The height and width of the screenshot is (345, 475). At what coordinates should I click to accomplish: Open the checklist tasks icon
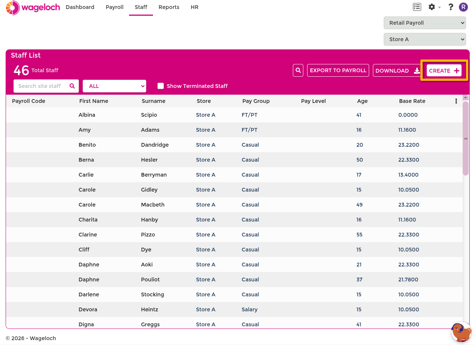[417, 7]
